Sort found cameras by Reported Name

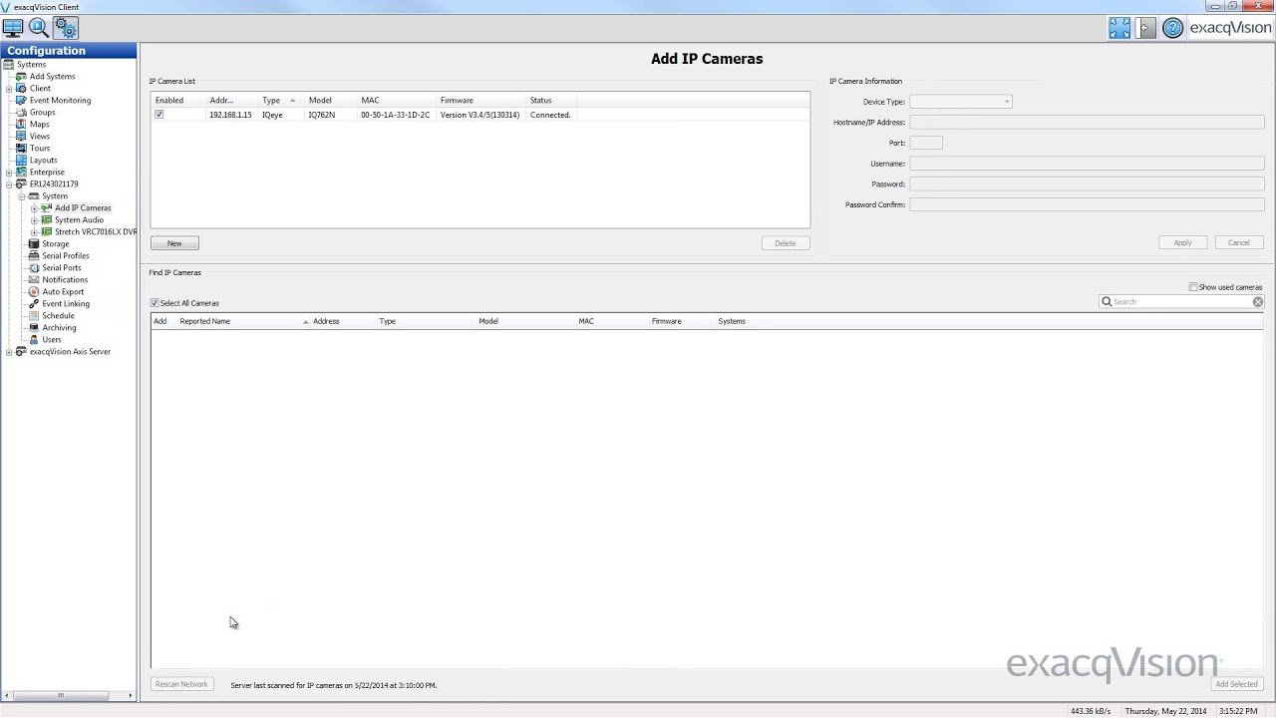[243, 321]
